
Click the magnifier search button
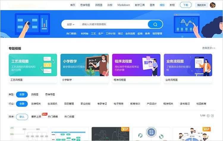[155, 24]
